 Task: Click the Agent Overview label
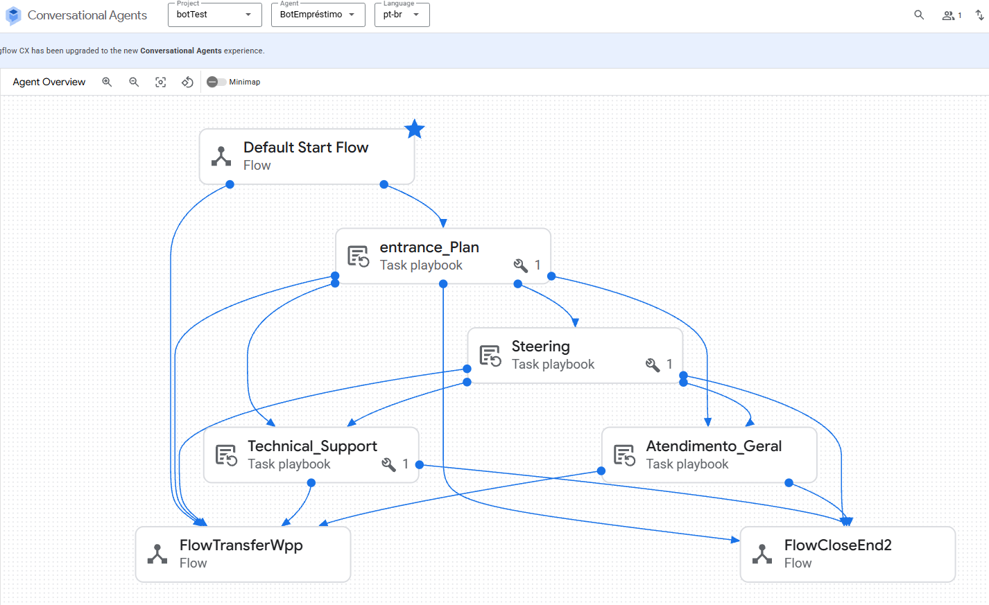click(49, 82)
